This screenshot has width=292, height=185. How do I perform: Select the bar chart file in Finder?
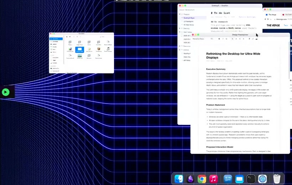click(70, 49)
